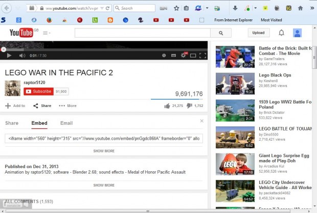
Task: Open the Firefox bookmark icon in bookmarks bar
Action: (x=49, y=20)
